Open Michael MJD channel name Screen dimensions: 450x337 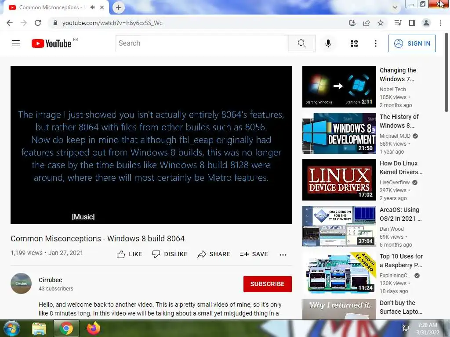pyautogui.click(x=395, y=136)
